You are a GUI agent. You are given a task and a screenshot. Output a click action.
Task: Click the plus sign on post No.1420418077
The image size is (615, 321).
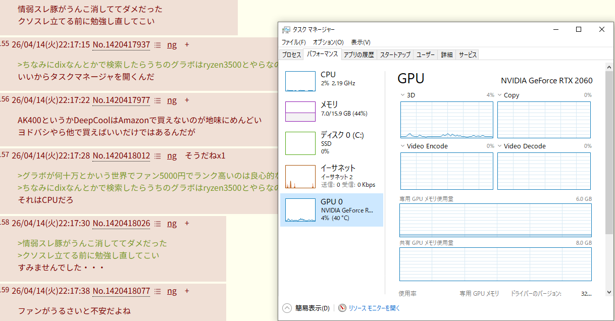[x=187, y=291]
